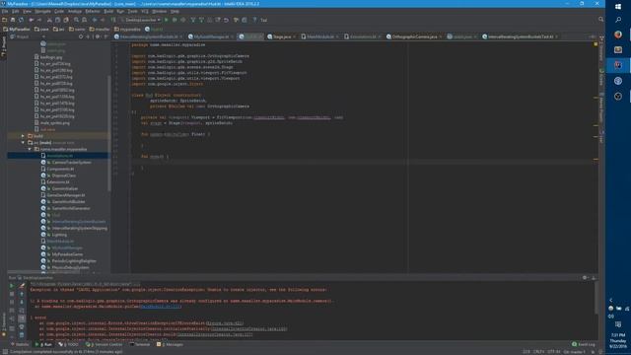This screenshot has height=355, width=631.
Task: Click the Synchronize toolbar icon
Action: (x=21, y=20)
